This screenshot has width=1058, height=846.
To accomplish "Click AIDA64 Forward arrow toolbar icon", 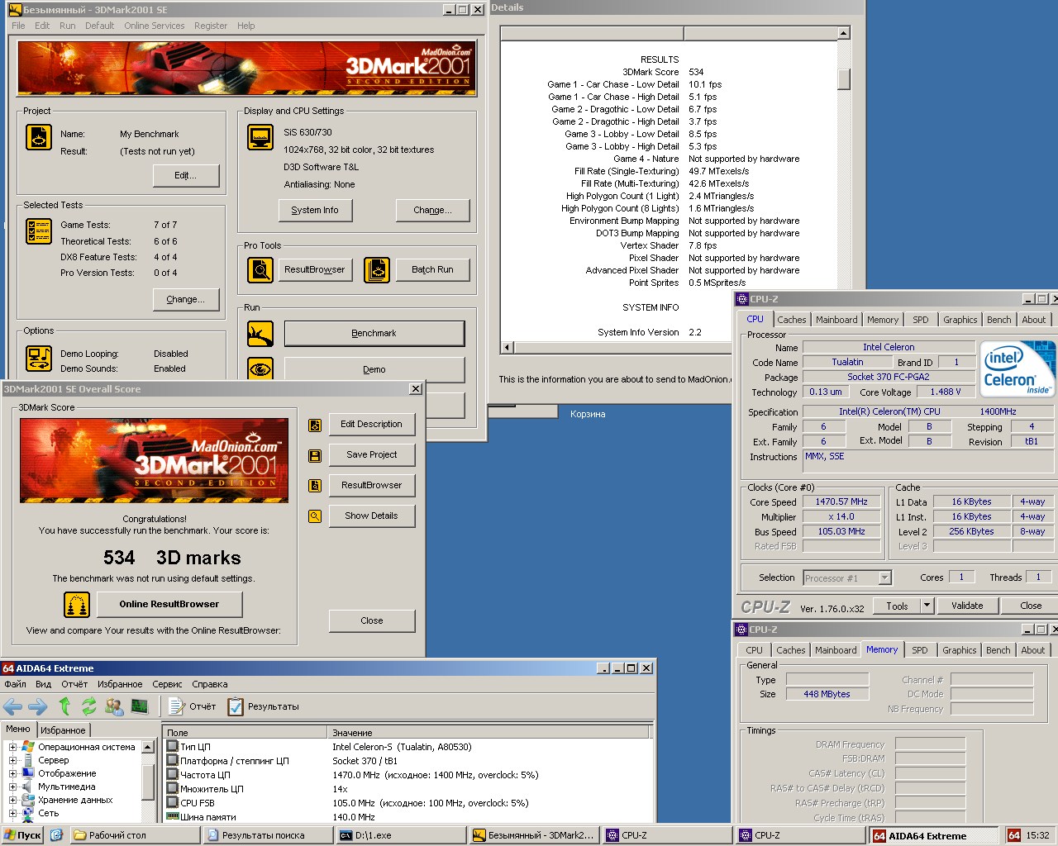I will tap(38, 706).
